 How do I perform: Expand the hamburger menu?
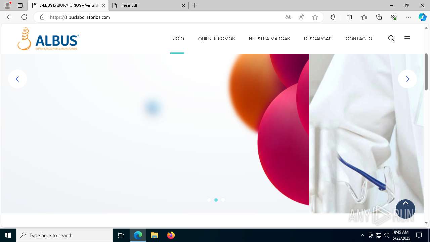pyautogui.click(x=407, y=38)
